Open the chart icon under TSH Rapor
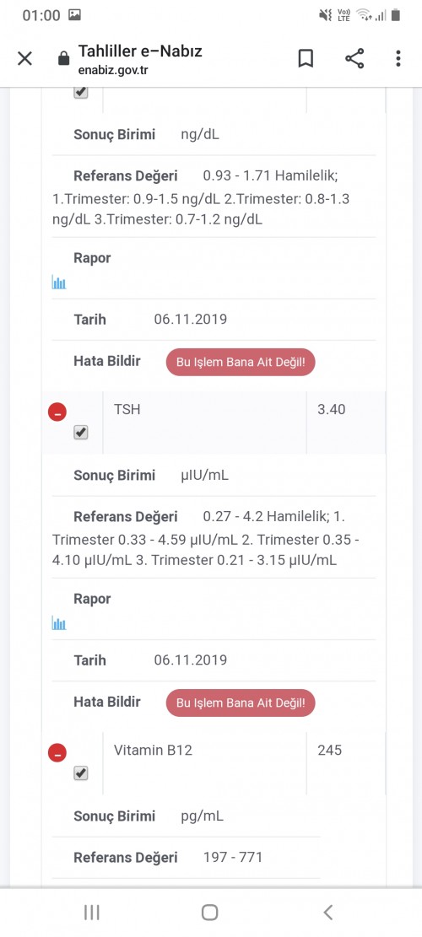This screenshot has height=937, width=422. coord(58,623)
